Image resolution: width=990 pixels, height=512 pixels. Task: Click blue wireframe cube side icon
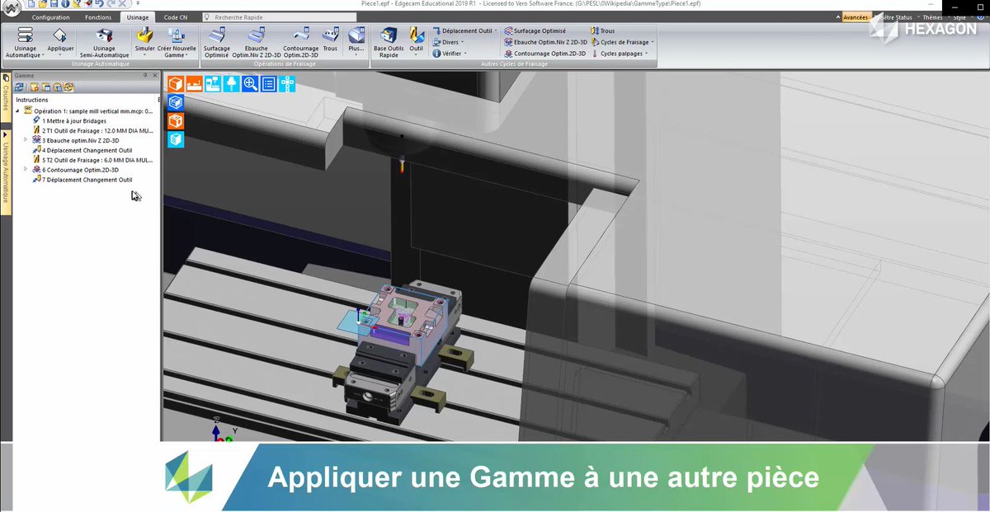coord(175,102)
